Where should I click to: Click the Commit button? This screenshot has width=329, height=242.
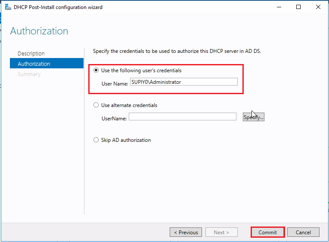tap(267, 232)
